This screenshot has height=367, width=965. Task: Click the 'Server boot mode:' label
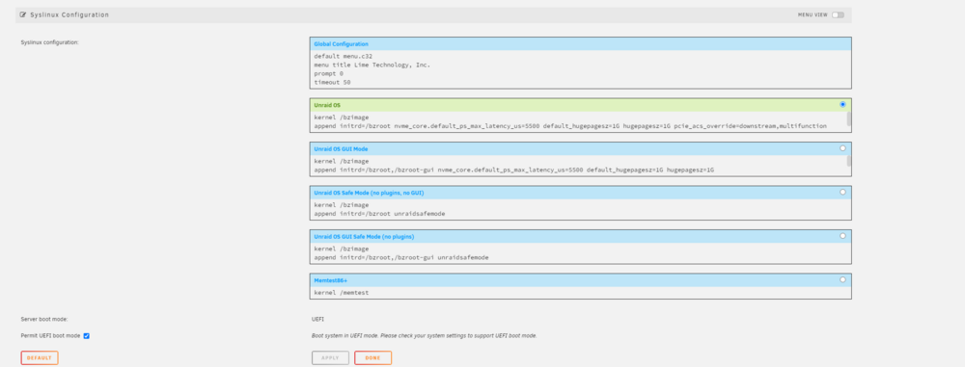(44, 319)
